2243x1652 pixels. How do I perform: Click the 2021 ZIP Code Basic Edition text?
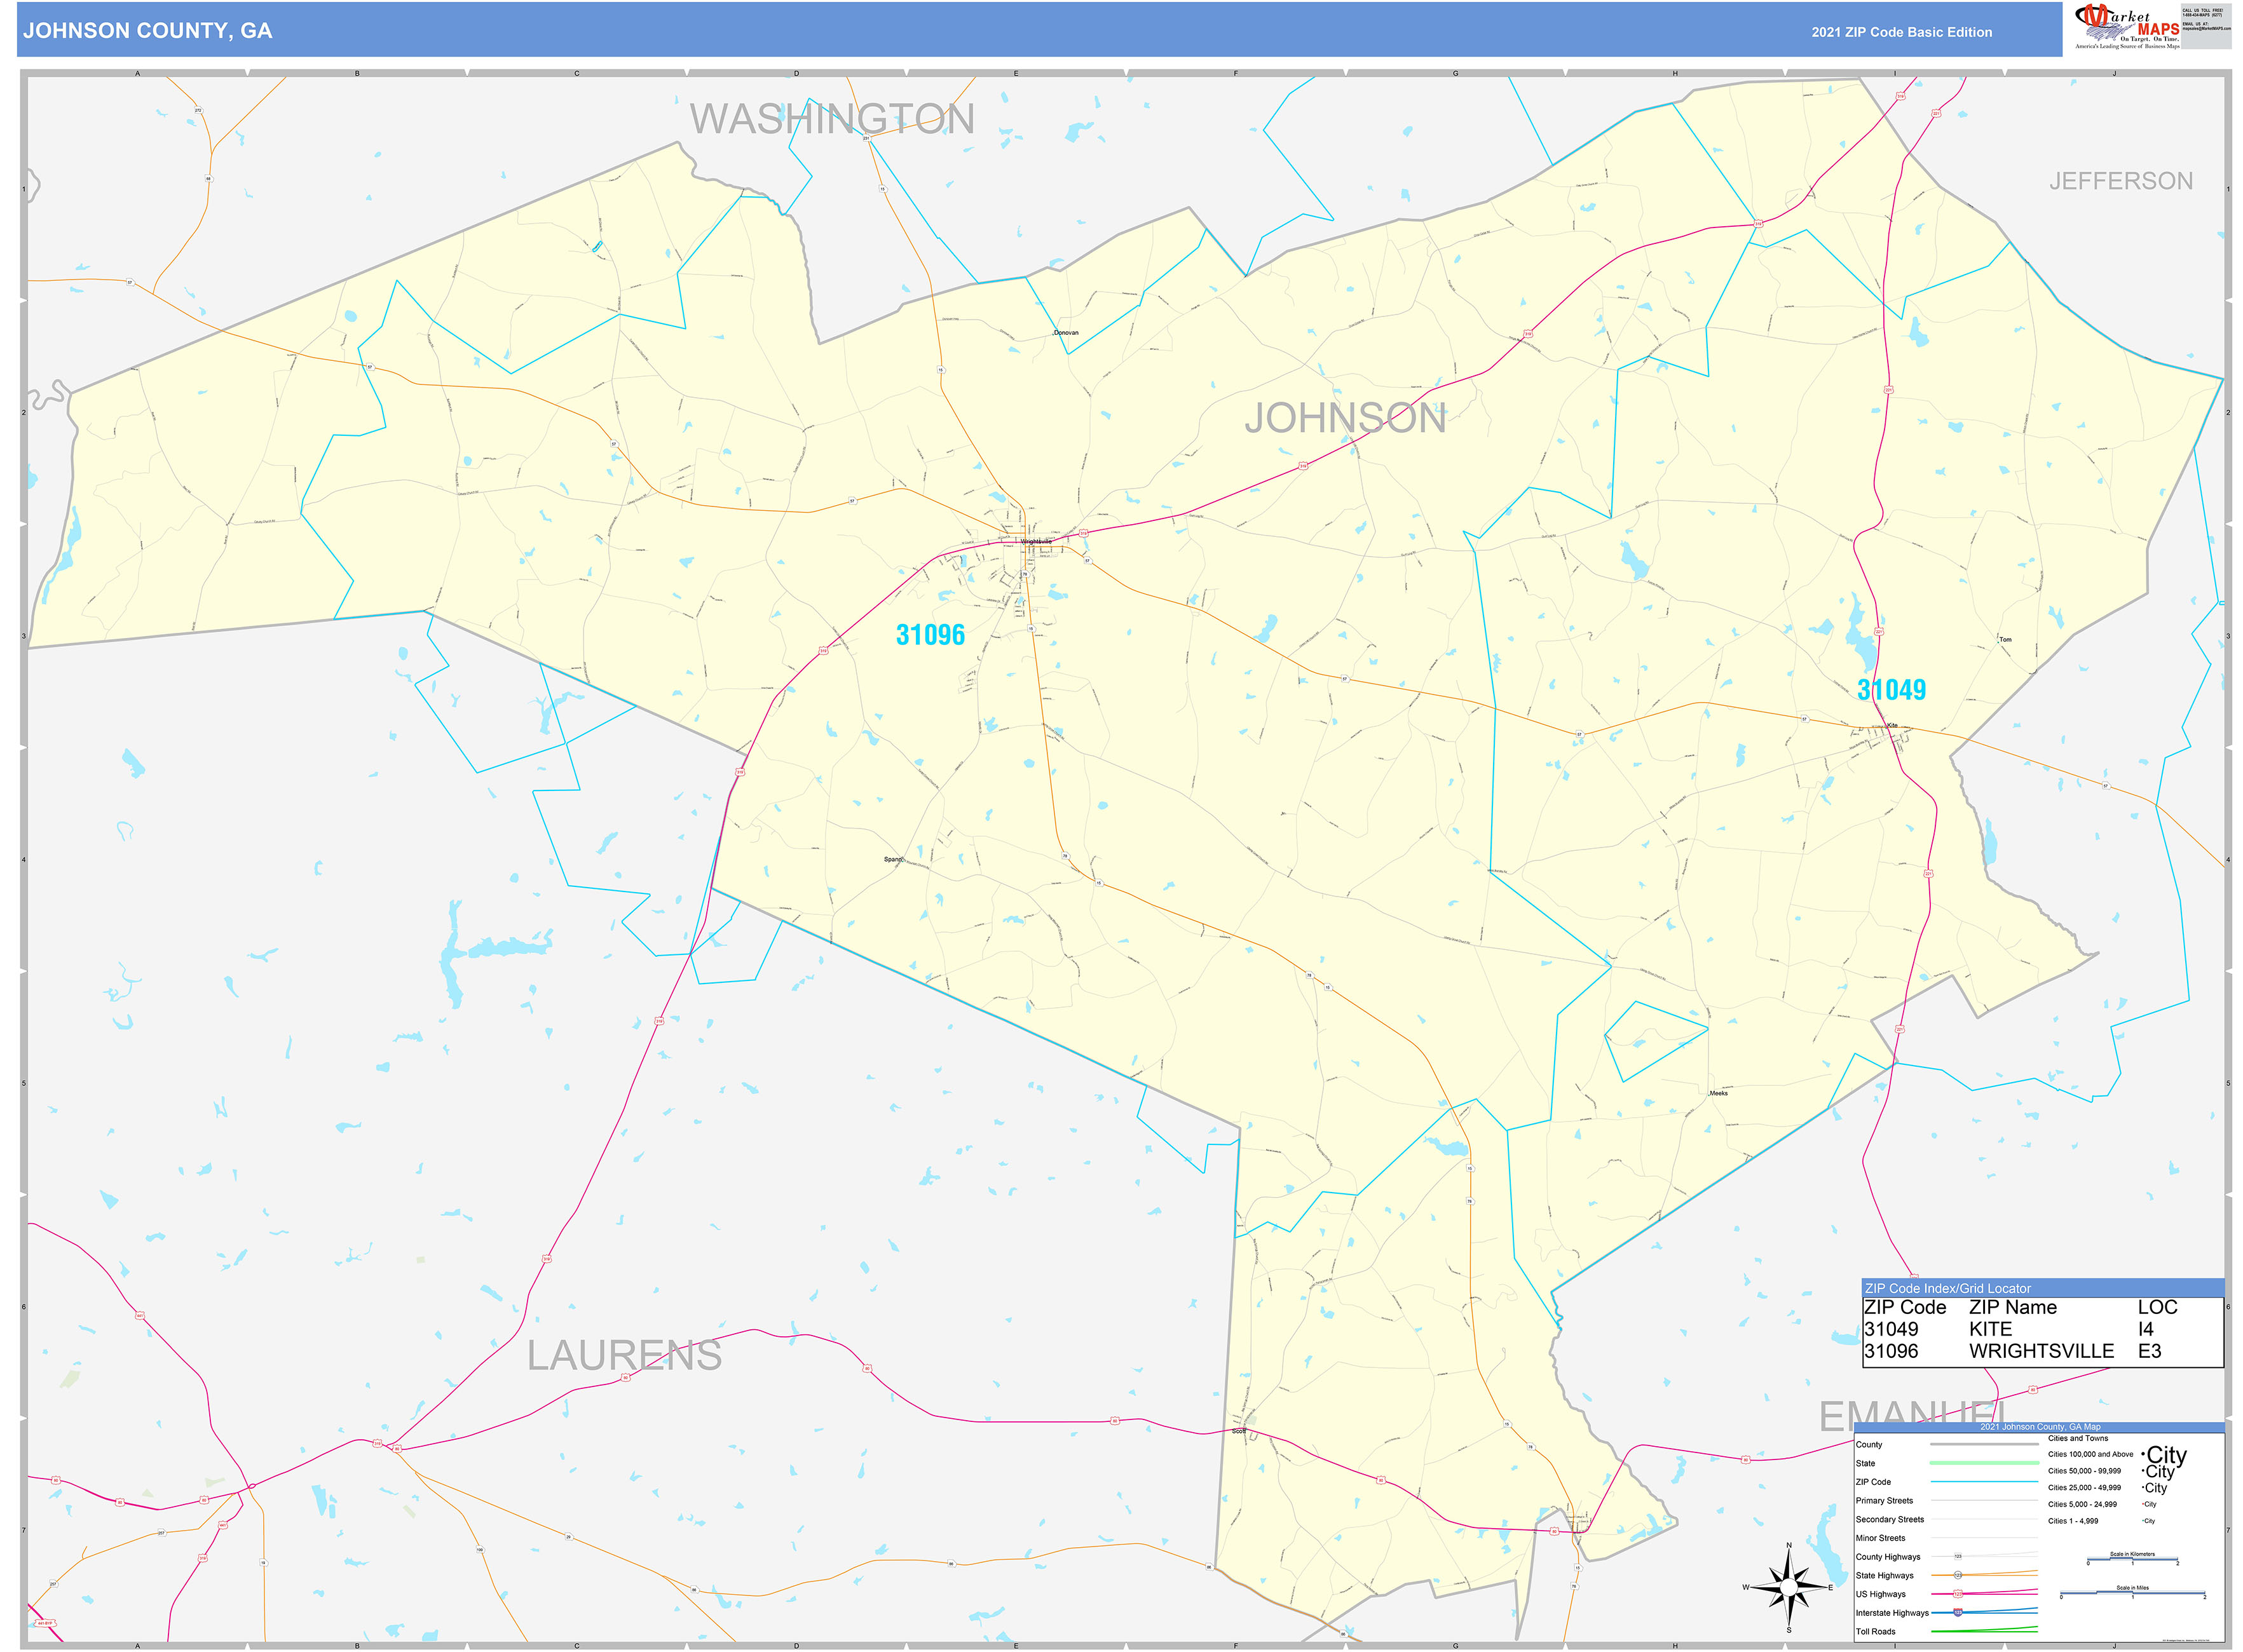point(1901,32)
